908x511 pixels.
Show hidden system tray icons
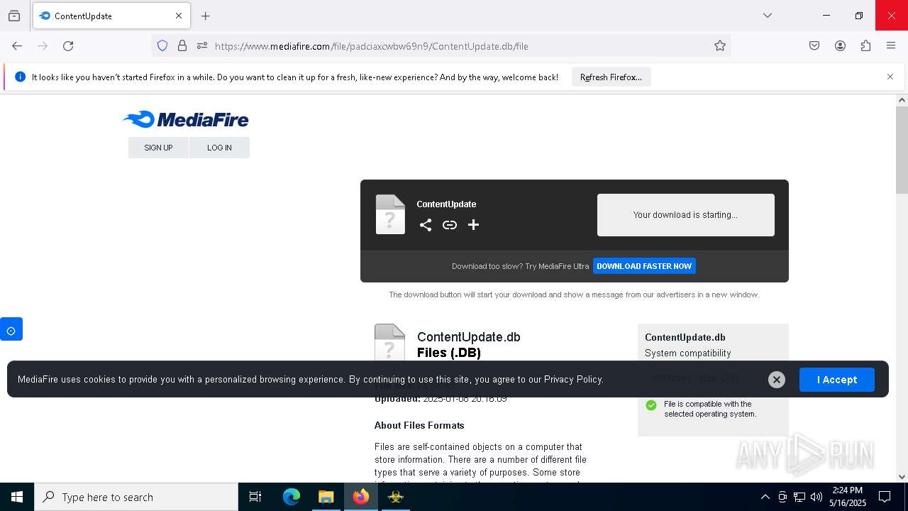pyautogui.click(x=765, y=497)
